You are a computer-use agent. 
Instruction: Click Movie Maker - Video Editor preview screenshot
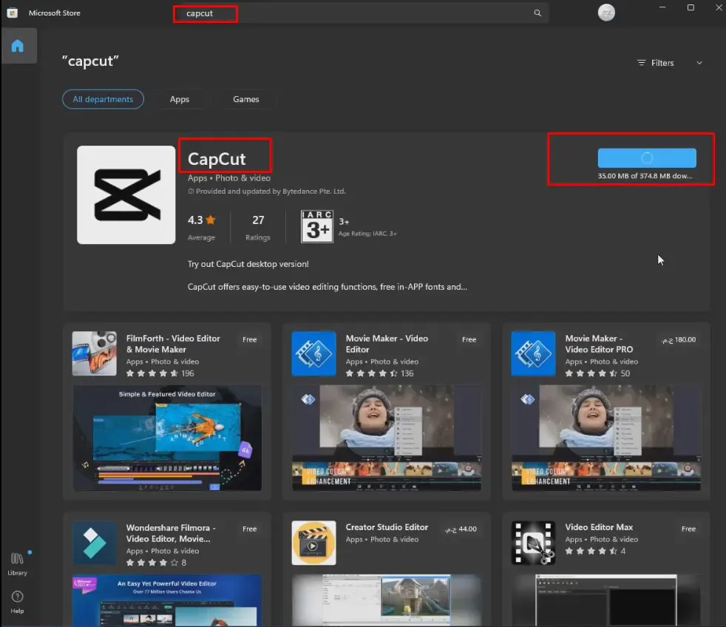coord(387,438)
